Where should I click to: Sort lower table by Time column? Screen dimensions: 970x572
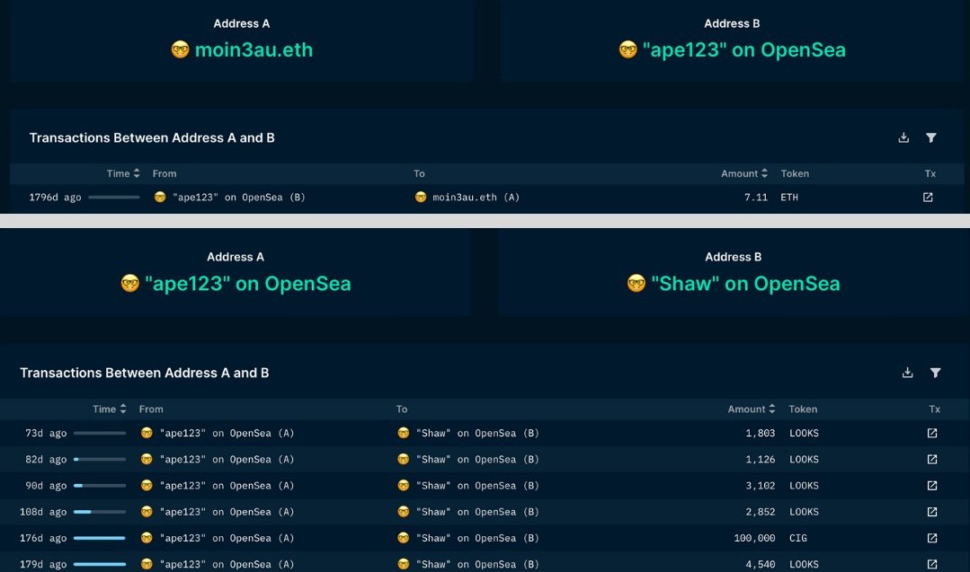pos(110,409)
